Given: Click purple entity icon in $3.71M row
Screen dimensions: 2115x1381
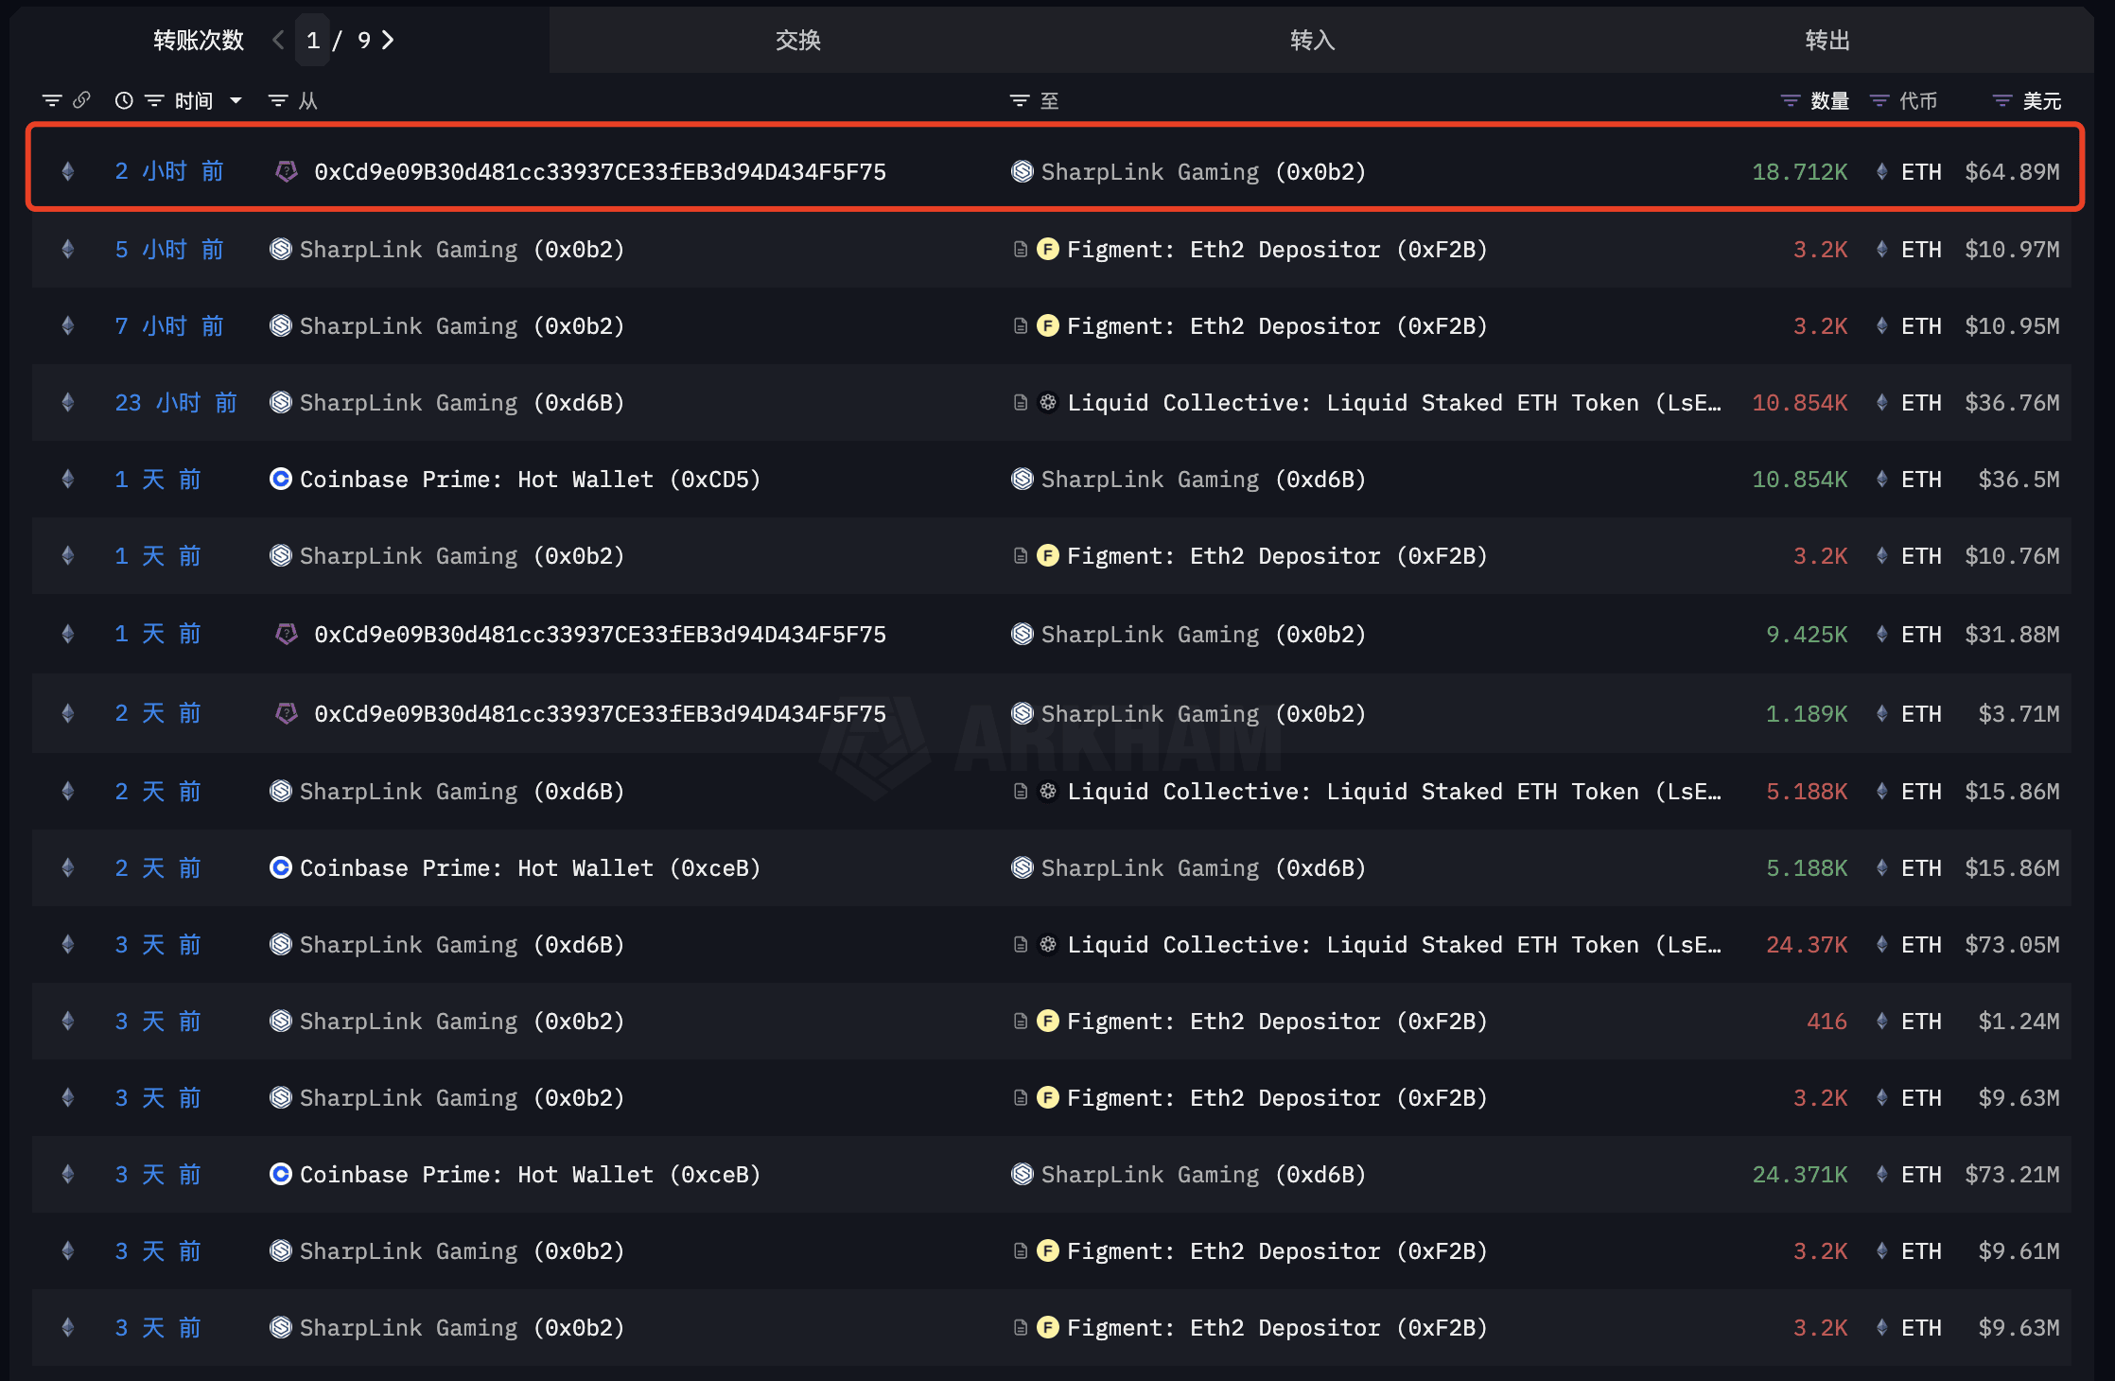Looking at the screenshot, I should [x=286, y=713].
